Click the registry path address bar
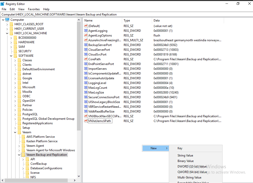 [x=125, y=14]
